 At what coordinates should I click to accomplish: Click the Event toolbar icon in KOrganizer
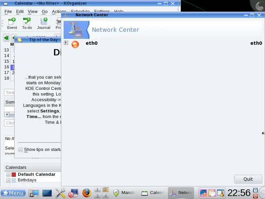12,23
